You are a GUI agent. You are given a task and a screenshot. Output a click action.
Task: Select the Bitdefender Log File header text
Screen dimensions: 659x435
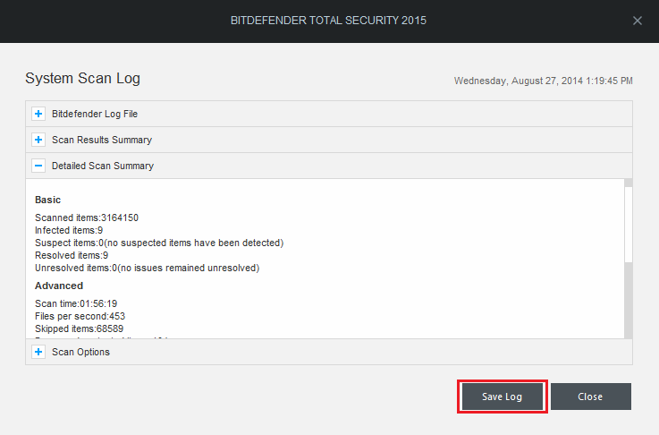tap(95, 114)
